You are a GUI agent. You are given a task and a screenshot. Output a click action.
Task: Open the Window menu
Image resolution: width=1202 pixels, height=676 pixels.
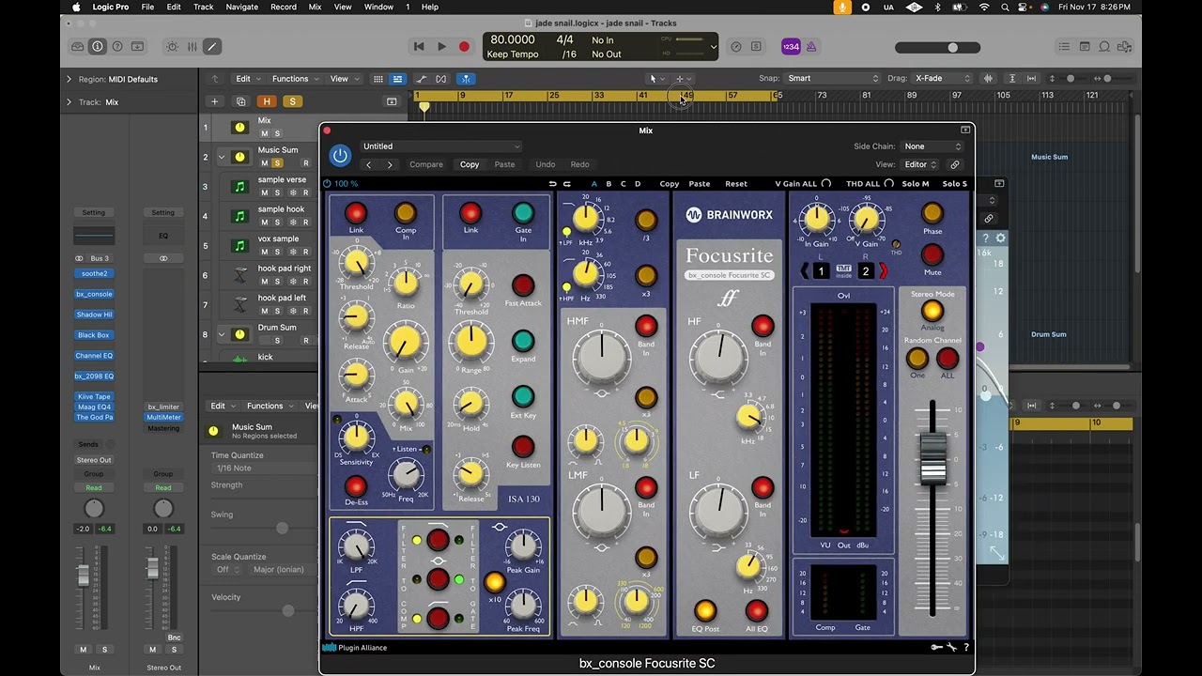click(x=378, y=7)
